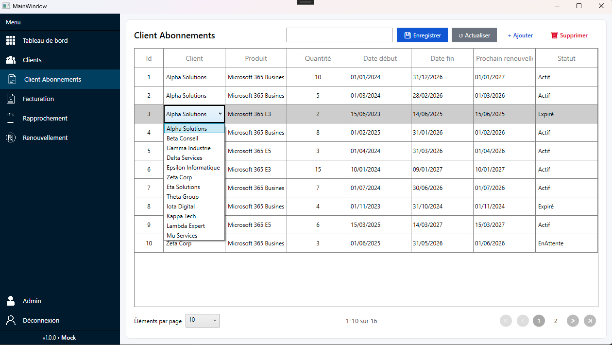This screenshot has width=612, height=345.
Task: Click the 1-10 sur 16 pagination text
Action: [x=361, y=321]
